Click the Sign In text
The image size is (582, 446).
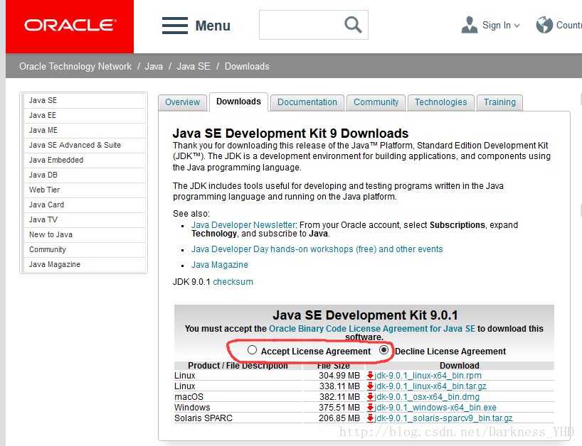tap(496, 25)
